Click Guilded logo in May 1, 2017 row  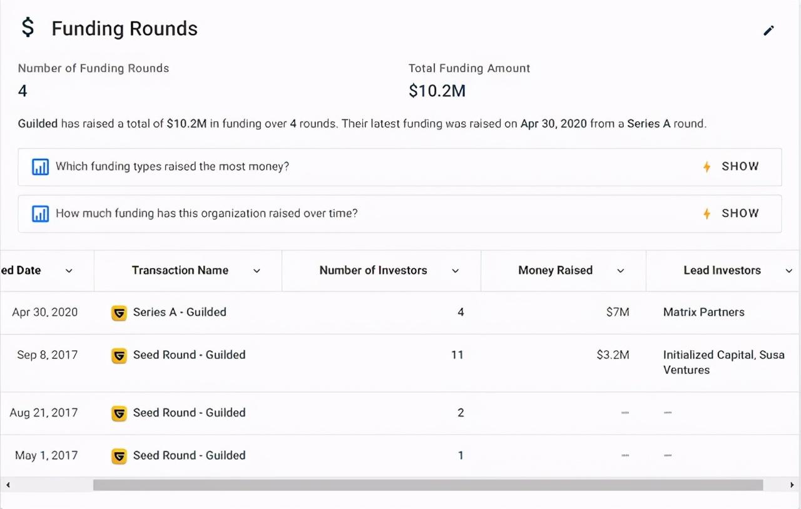click(119, 456)
